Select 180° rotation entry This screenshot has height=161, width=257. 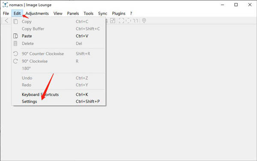pos(59,68)
